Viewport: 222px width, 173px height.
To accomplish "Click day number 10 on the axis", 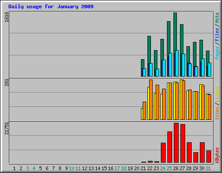I will tap(72, 168).
